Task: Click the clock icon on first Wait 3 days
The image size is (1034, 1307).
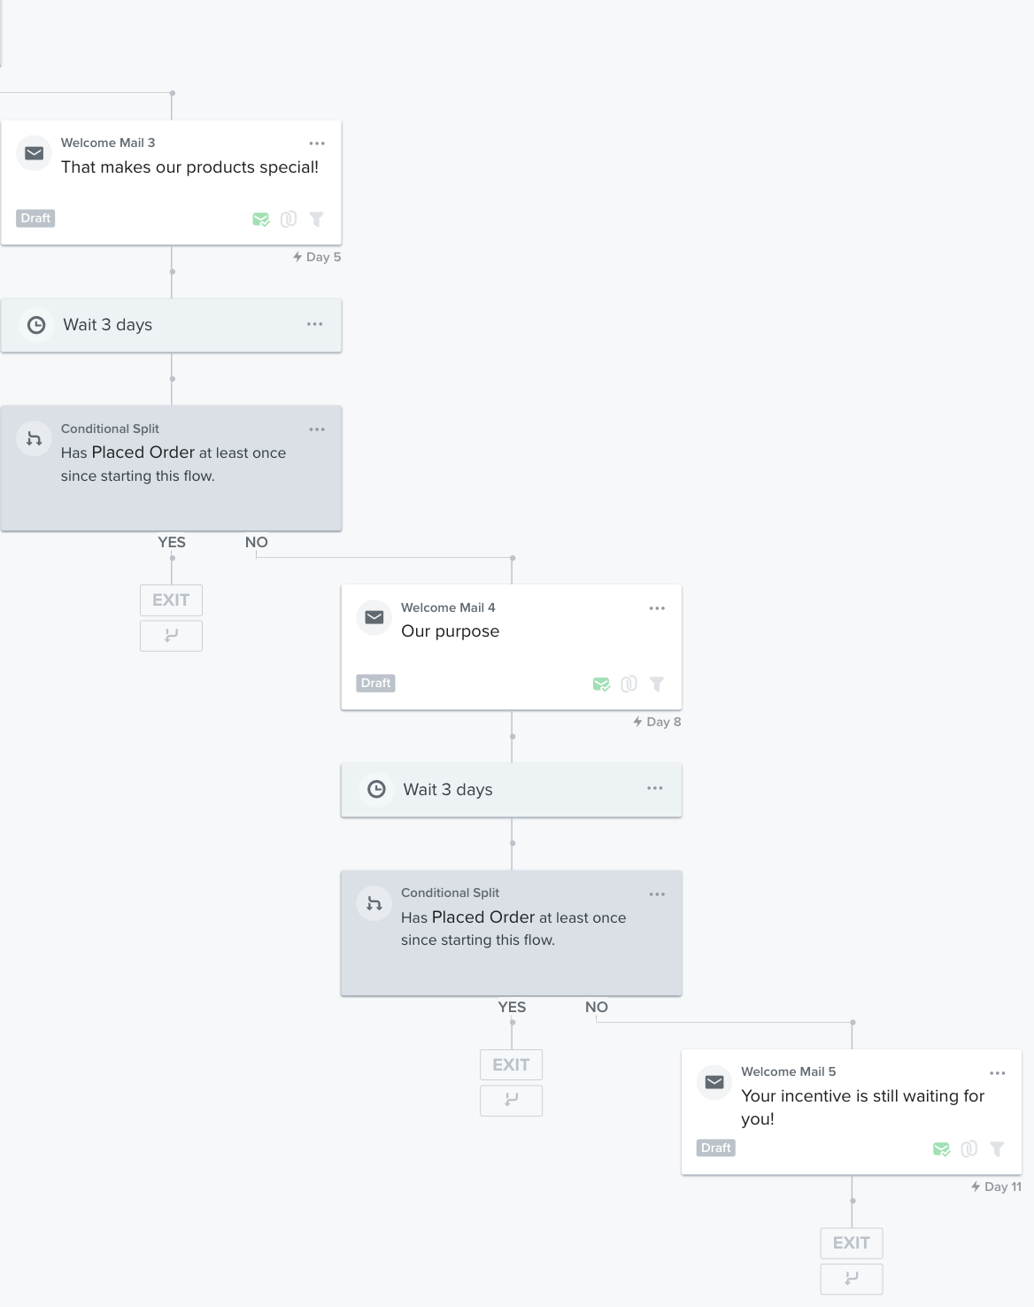Action: (36, 325)
